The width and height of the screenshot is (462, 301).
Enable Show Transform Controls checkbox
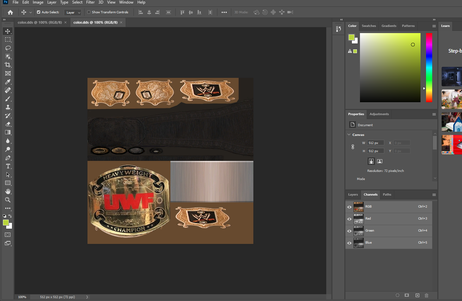[89, 12]
